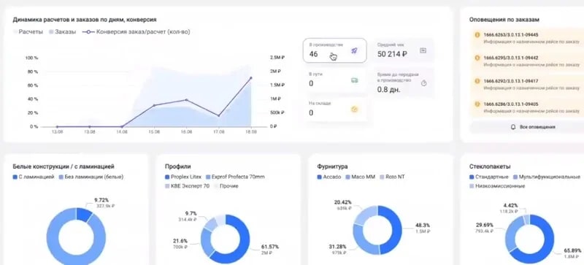Click bell icon in 'Все оповещения' button
This screenshot has width=584, height=265.
[513, 127]
